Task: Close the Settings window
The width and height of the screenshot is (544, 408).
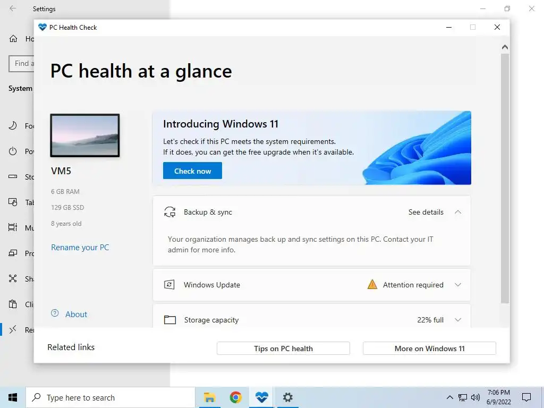Action: pyautogui.click(x=531, y=8)
